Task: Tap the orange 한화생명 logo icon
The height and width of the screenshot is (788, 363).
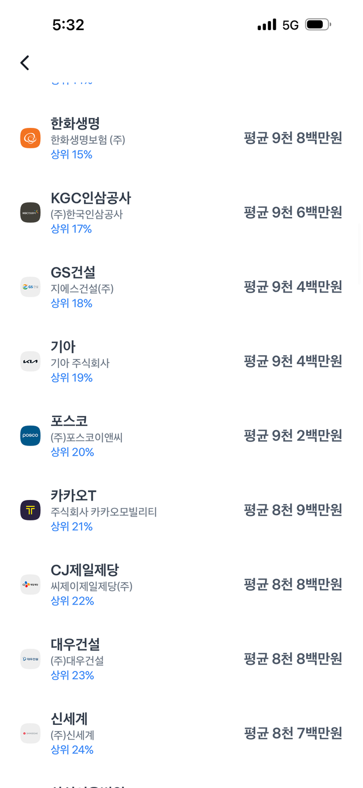Action: click(x=31, y=138)
